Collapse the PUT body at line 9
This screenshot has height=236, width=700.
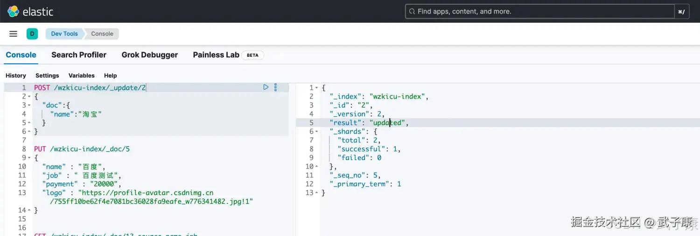(29, 158)
